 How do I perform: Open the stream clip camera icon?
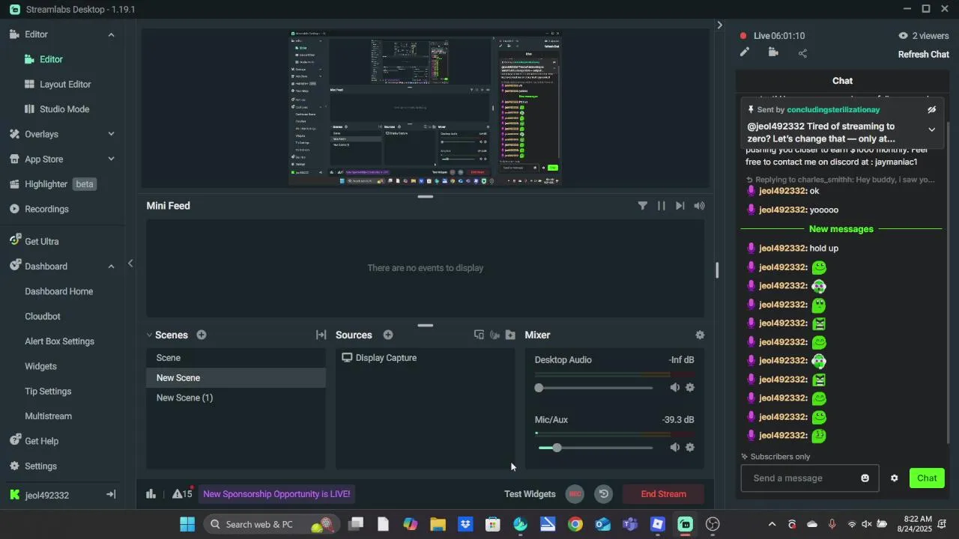tap(773, 52)
